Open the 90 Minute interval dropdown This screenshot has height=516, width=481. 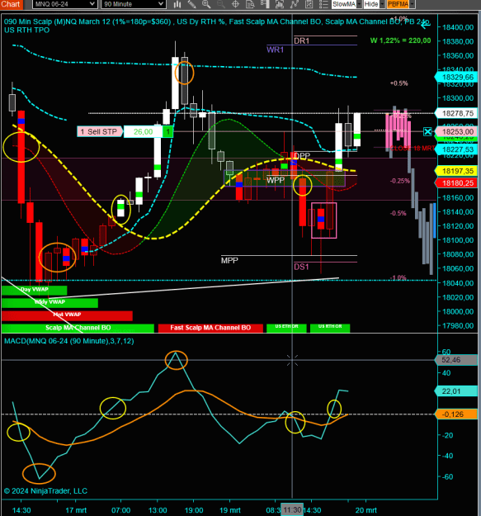[x=133, y=4]
